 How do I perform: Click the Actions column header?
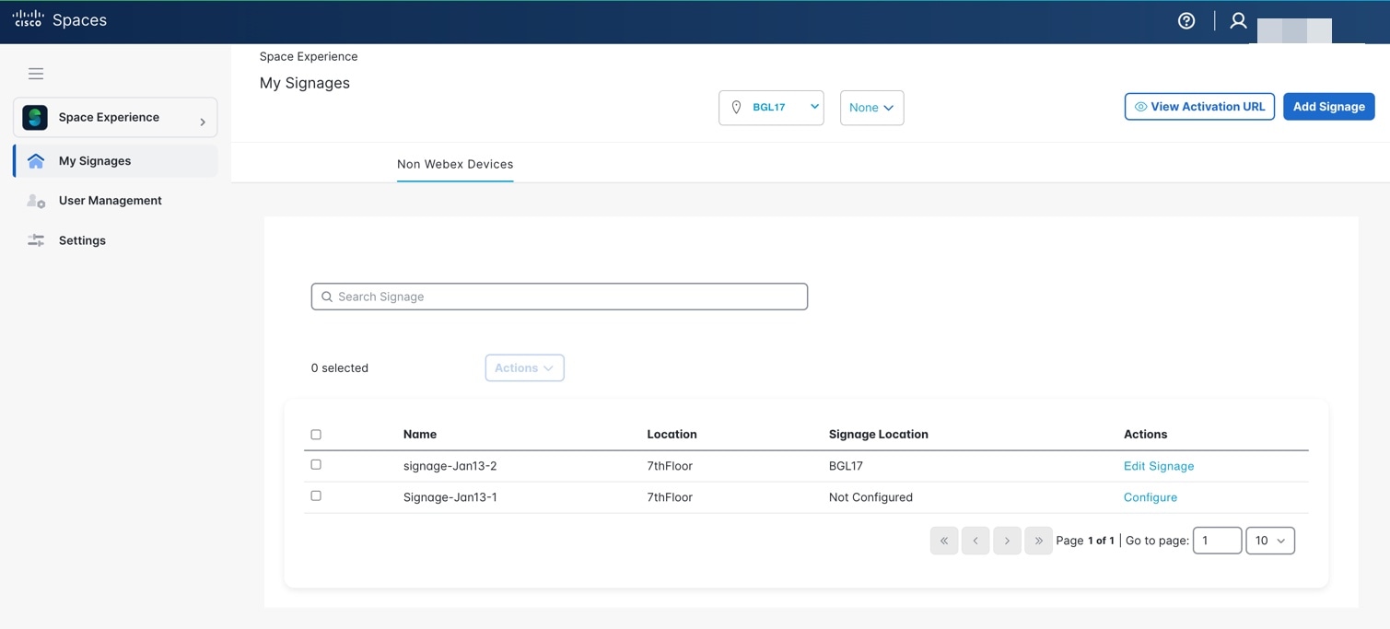(x=1145, y=434)
